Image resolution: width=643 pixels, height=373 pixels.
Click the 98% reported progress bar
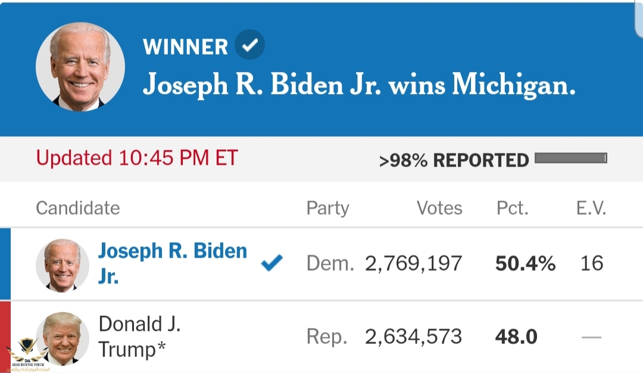pos(571,158)
